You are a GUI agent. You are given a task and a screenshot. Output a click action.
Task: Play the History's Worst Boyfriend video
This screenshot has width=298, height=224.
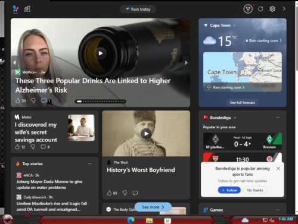(146, 134)
